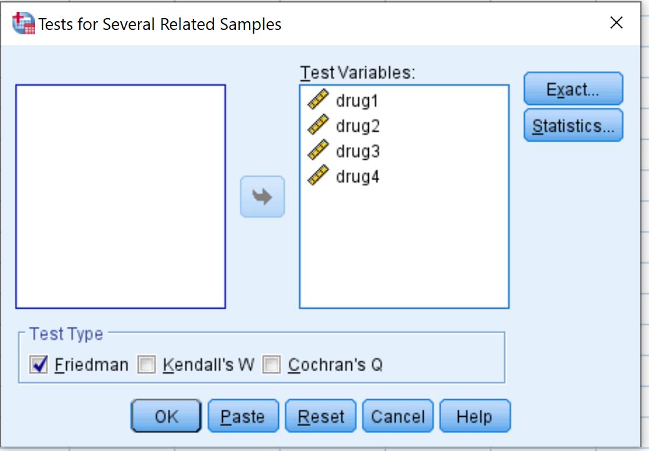
Task: Select drug2 in Test Variables
Action: coord(404,125)
